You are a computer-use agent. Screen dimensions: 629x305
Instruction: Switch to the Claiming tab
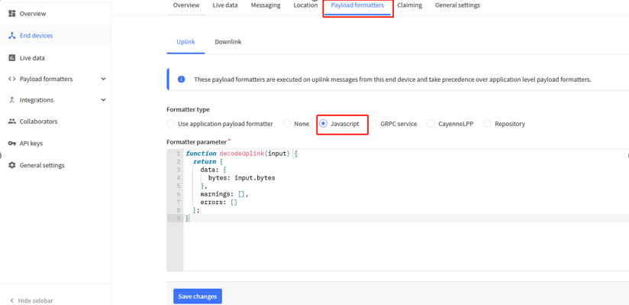coord(410,5)
